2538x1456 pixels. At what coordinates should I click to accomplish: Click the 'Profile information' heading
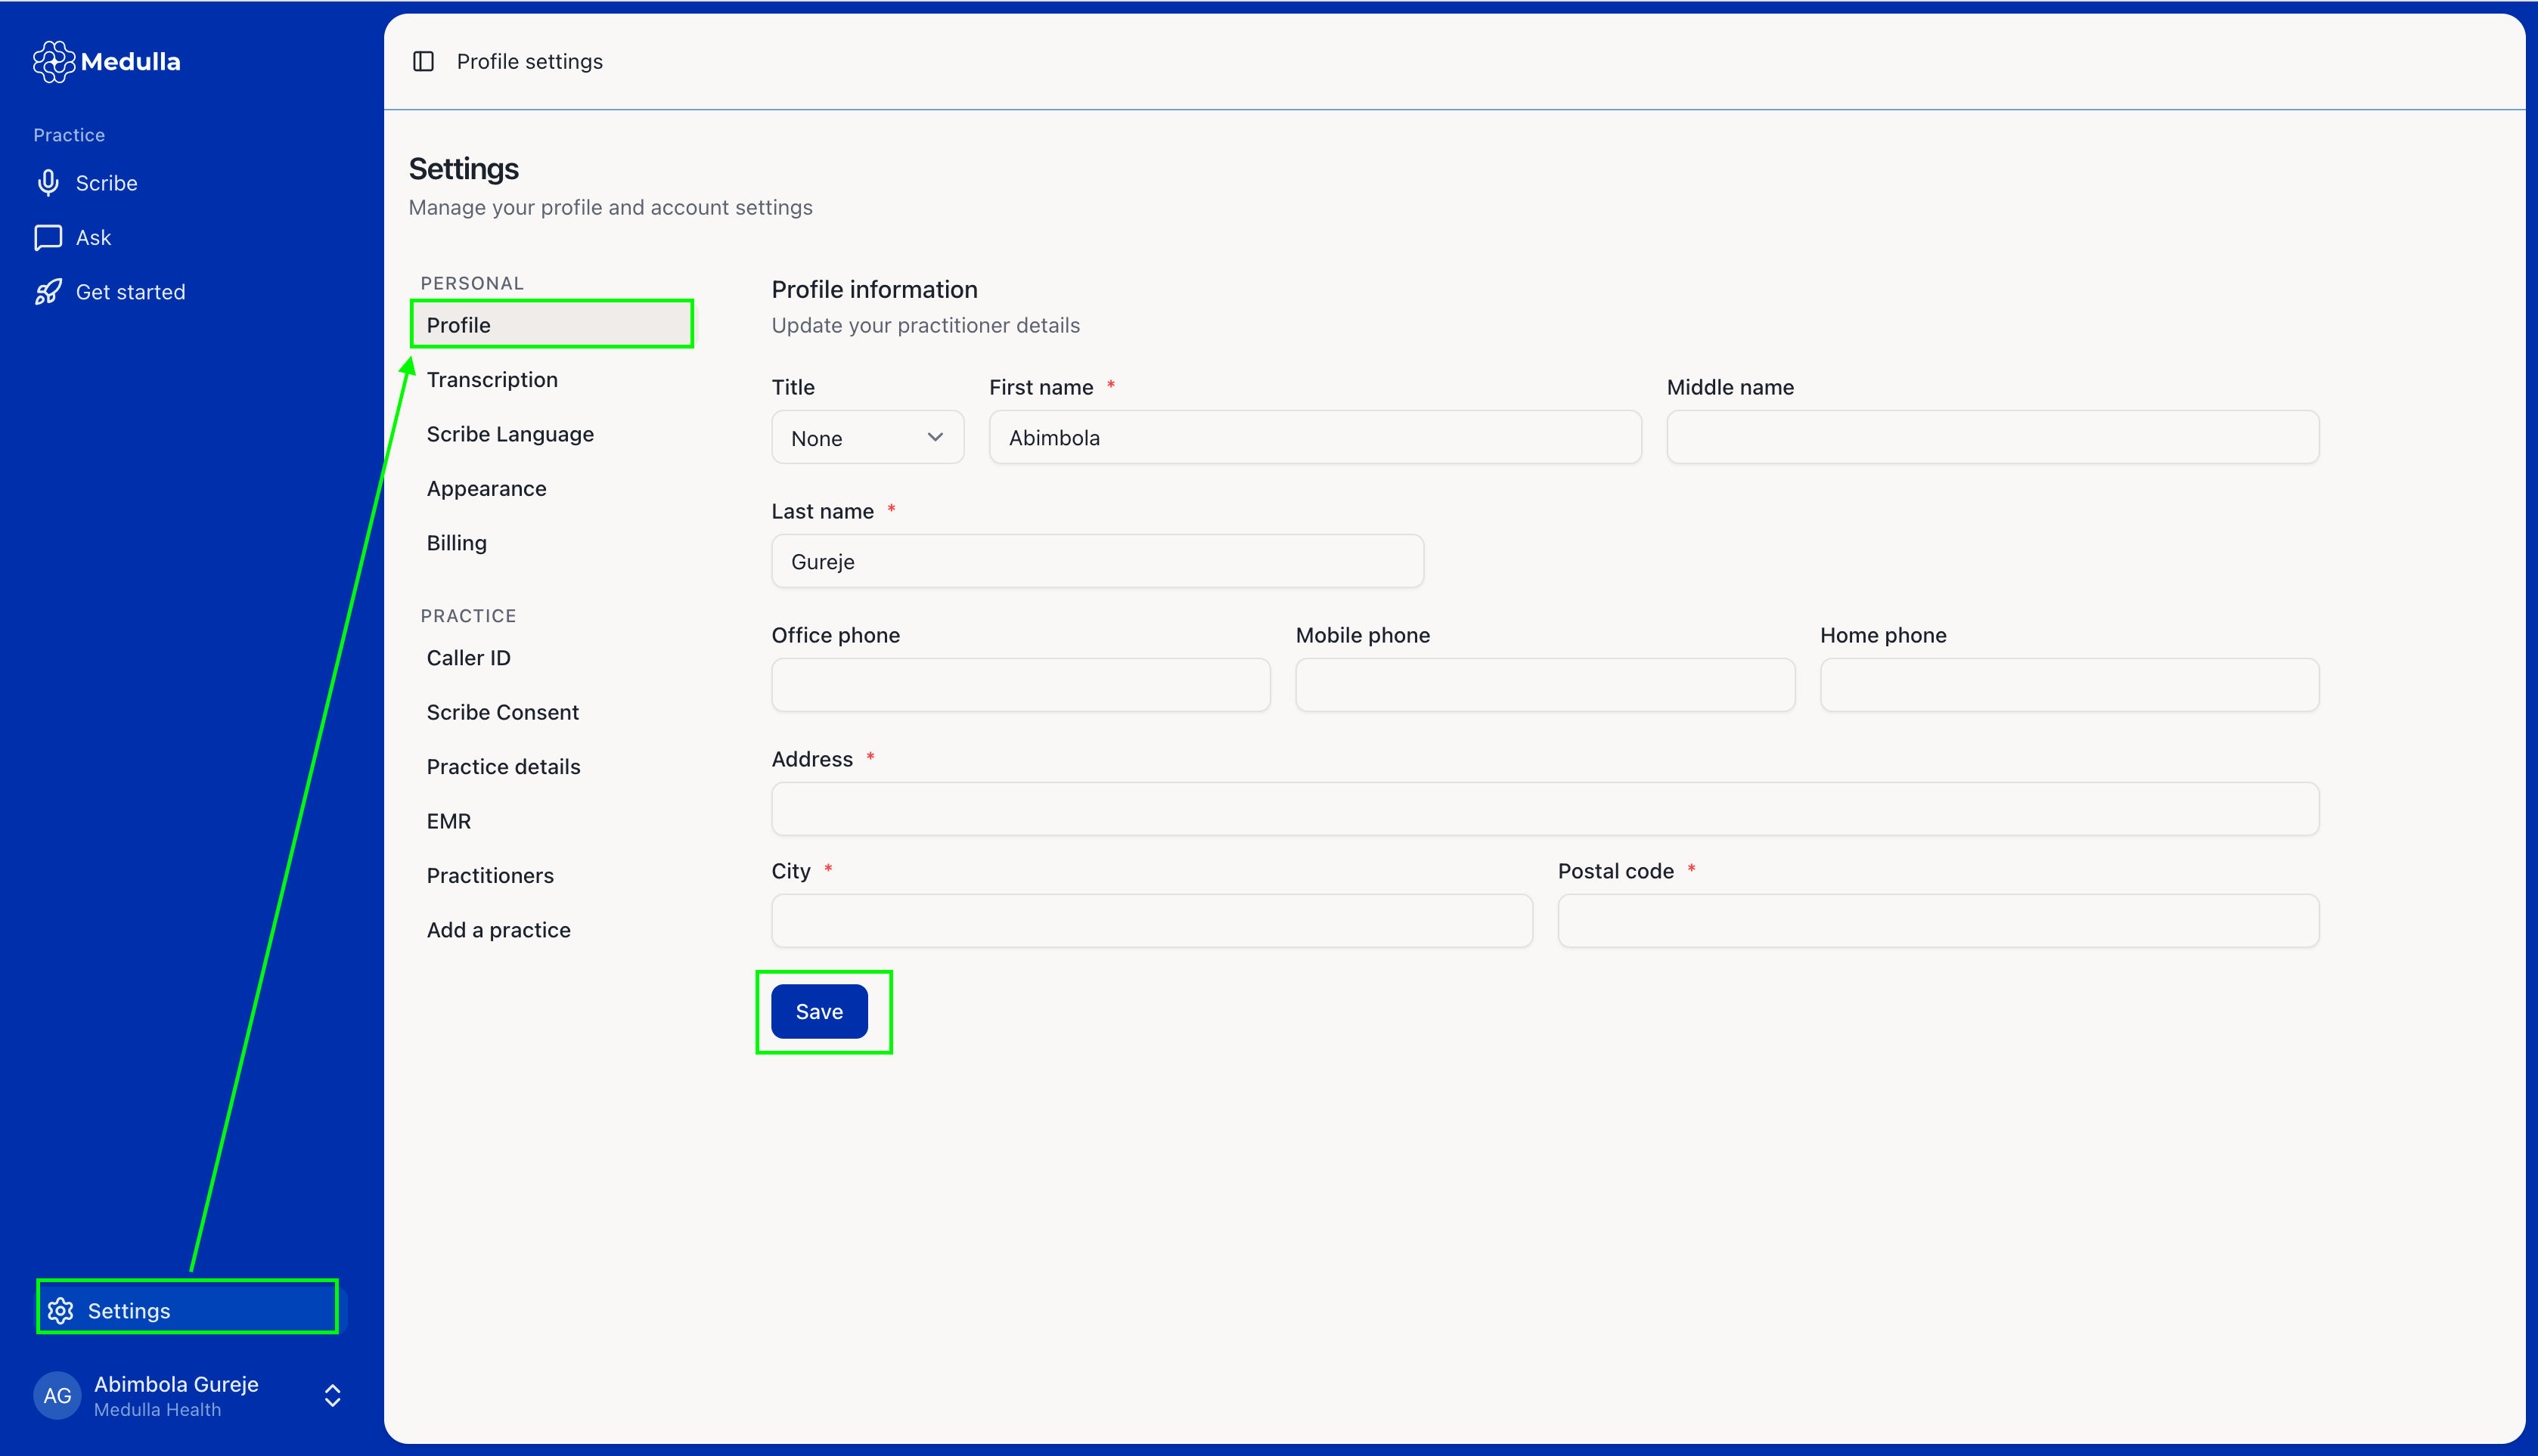tap(874, 290)
